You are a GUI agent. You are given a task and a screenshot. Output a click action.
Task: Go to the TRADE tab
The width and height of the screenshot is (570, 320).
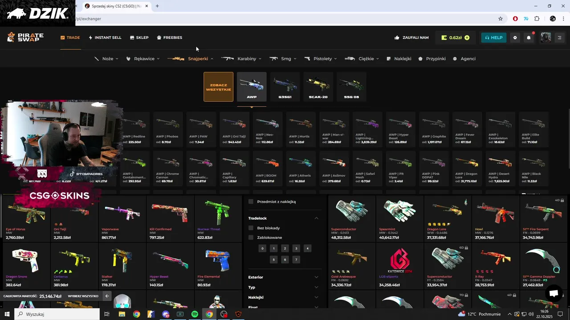pos(70,38)
